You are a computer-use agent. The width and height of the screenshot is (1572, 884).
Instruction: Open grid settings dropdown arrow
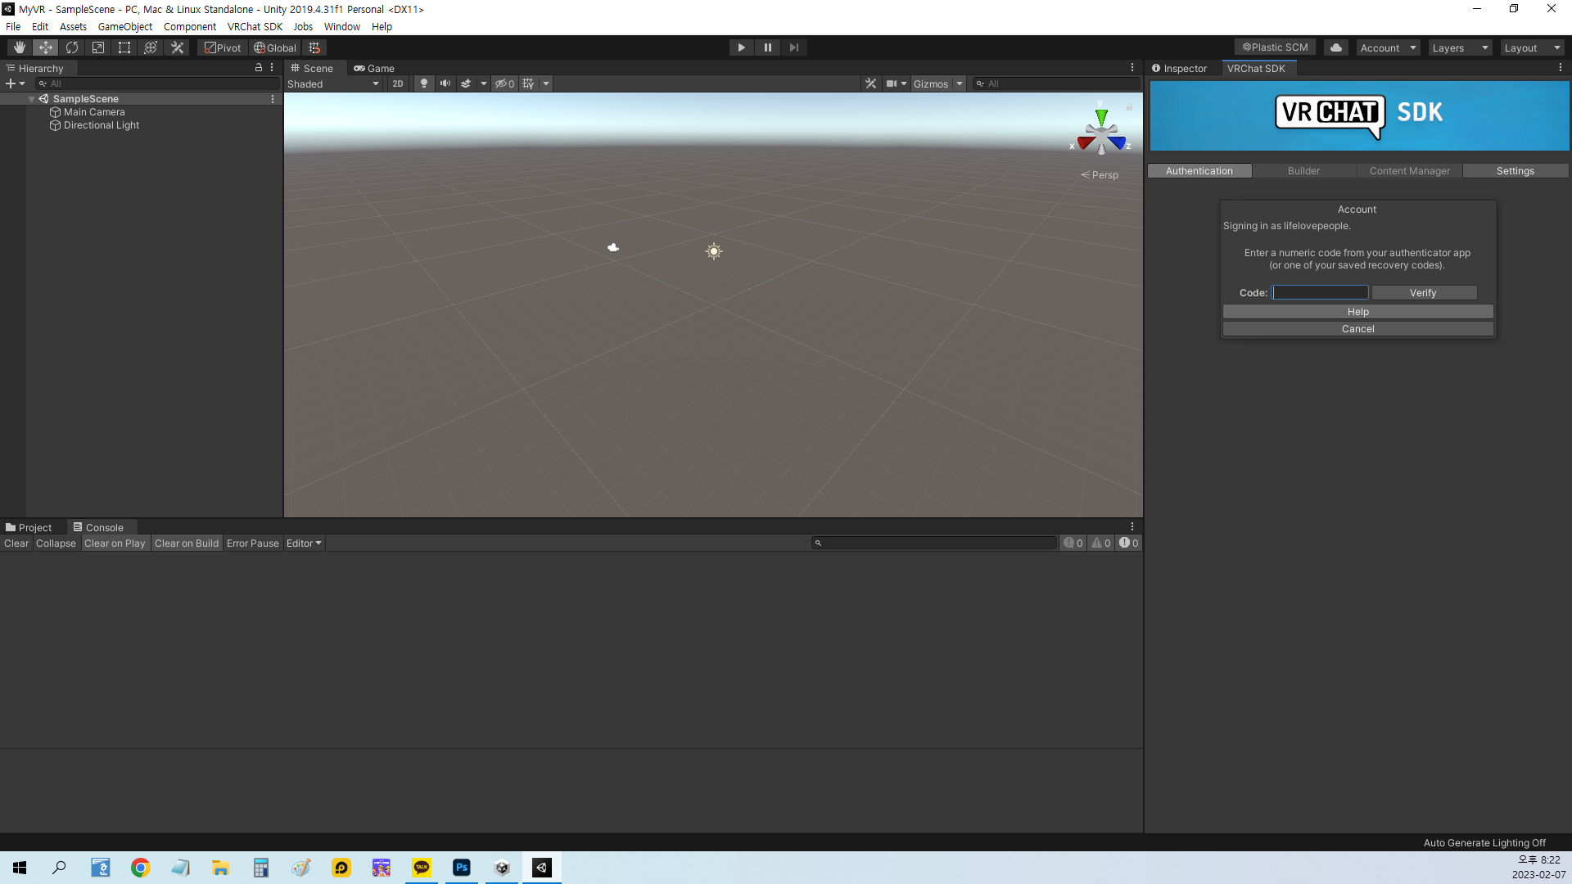point(546,83)
